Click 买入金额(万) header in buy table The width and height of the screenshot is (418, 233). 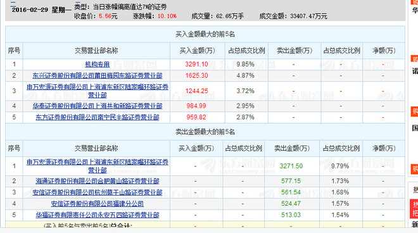pyautogui.click(x=197, y=51)
